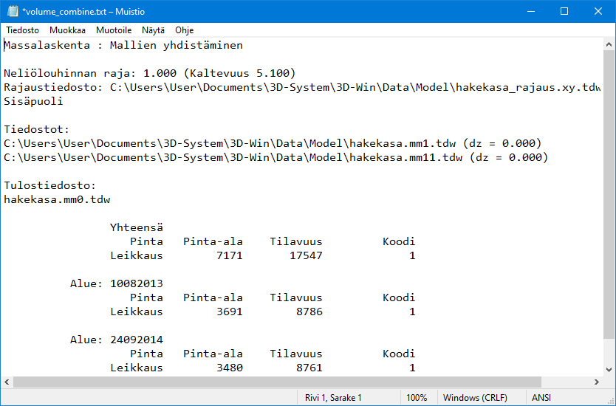The width and height of the screenshot is (616, 406).
Task: Open the Ohje menu
Action: point(185,30)
